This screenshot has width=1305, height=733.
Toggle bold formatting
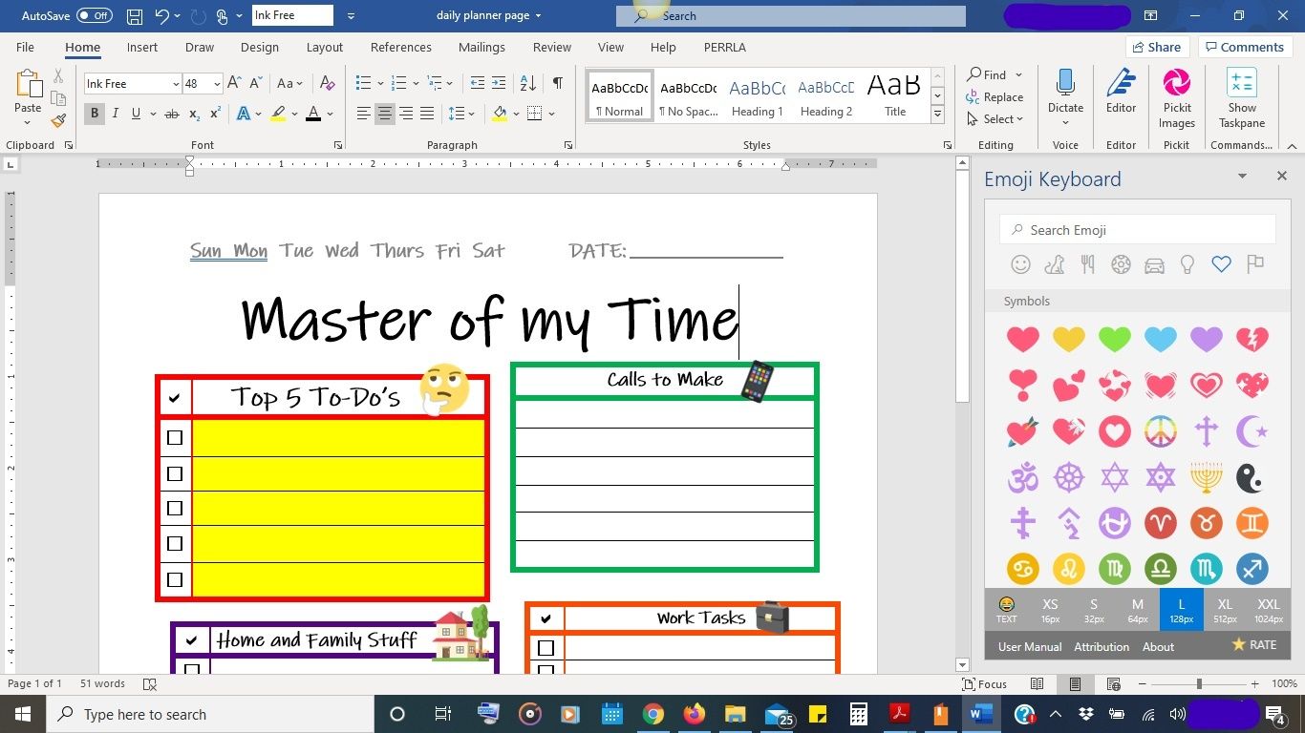pos(94,113)
